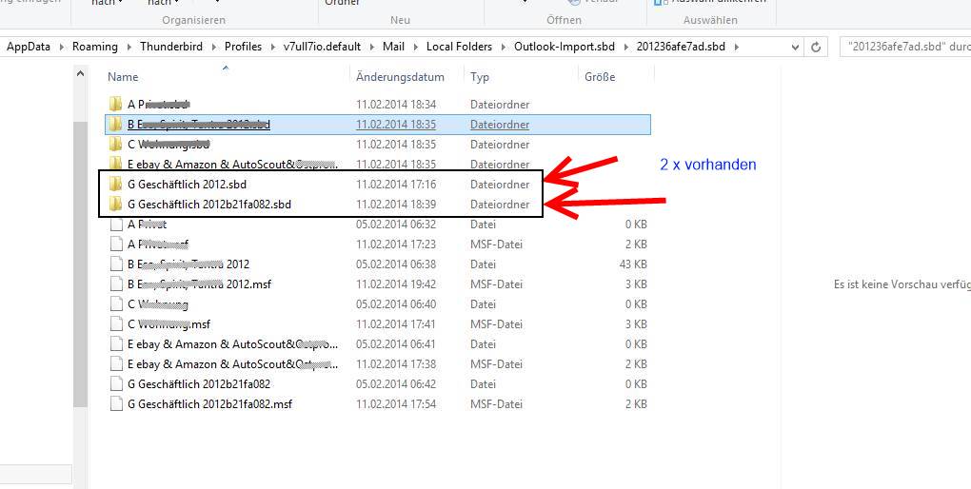Click the Dateiordner type in the 18:39 row
The width and height of the screenshot is (971, 489).
[x=500, y=204]
